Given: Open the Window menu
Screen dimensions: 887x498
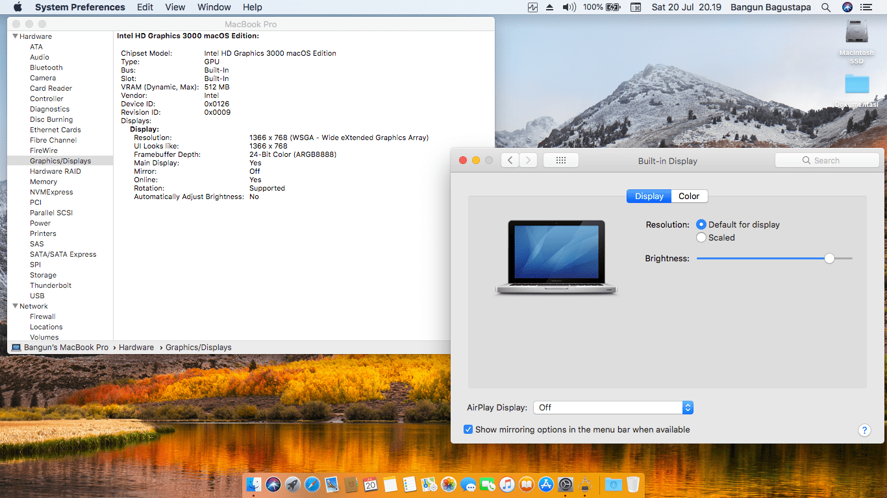Looking at the screenshot, I should [214, 7].
